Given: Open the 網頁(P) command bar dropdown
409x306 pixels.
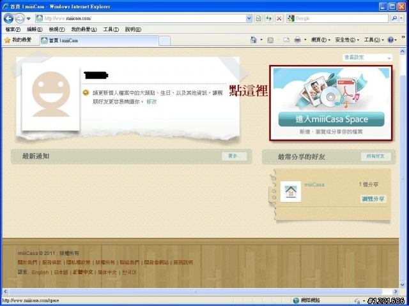Looking at the screenshot, I should coord(321,40).
